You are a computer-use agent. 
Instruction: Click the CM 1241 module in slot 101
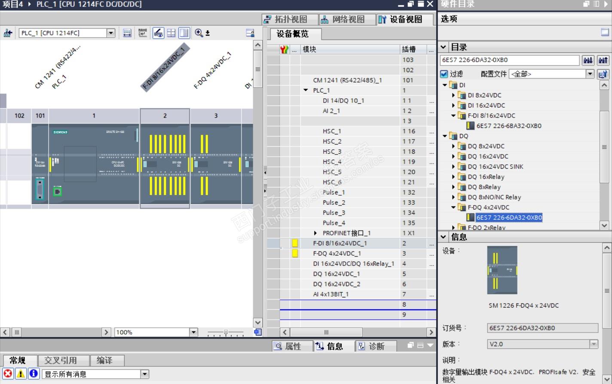[40, 164]
